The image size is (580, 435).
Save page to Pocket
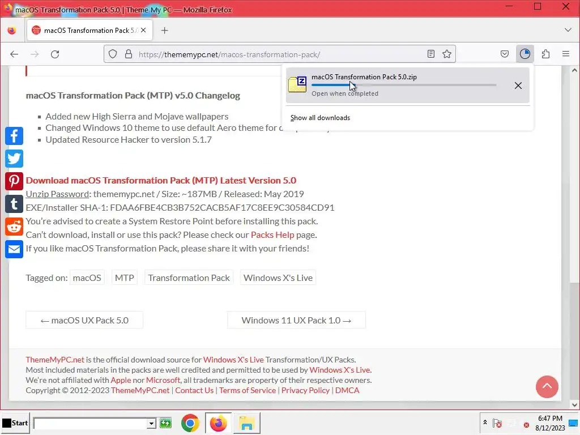505,54
